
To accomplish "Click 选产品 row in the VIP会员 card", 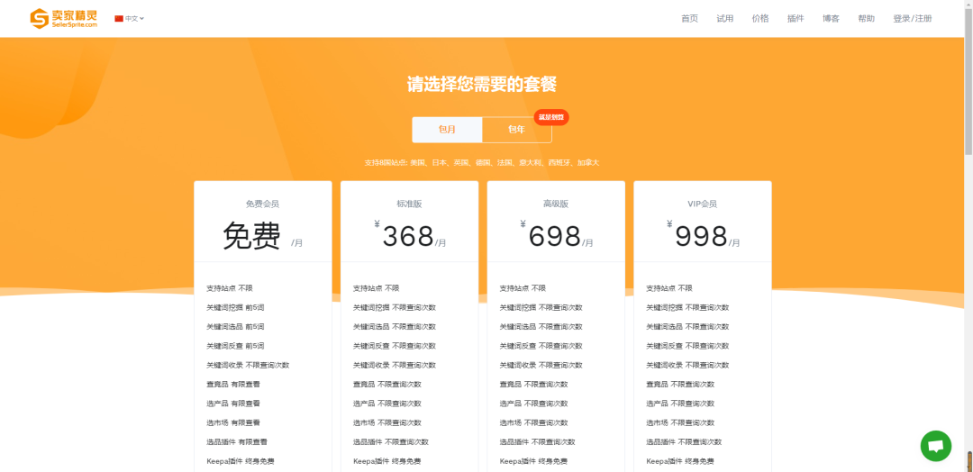I will [680, 404].
